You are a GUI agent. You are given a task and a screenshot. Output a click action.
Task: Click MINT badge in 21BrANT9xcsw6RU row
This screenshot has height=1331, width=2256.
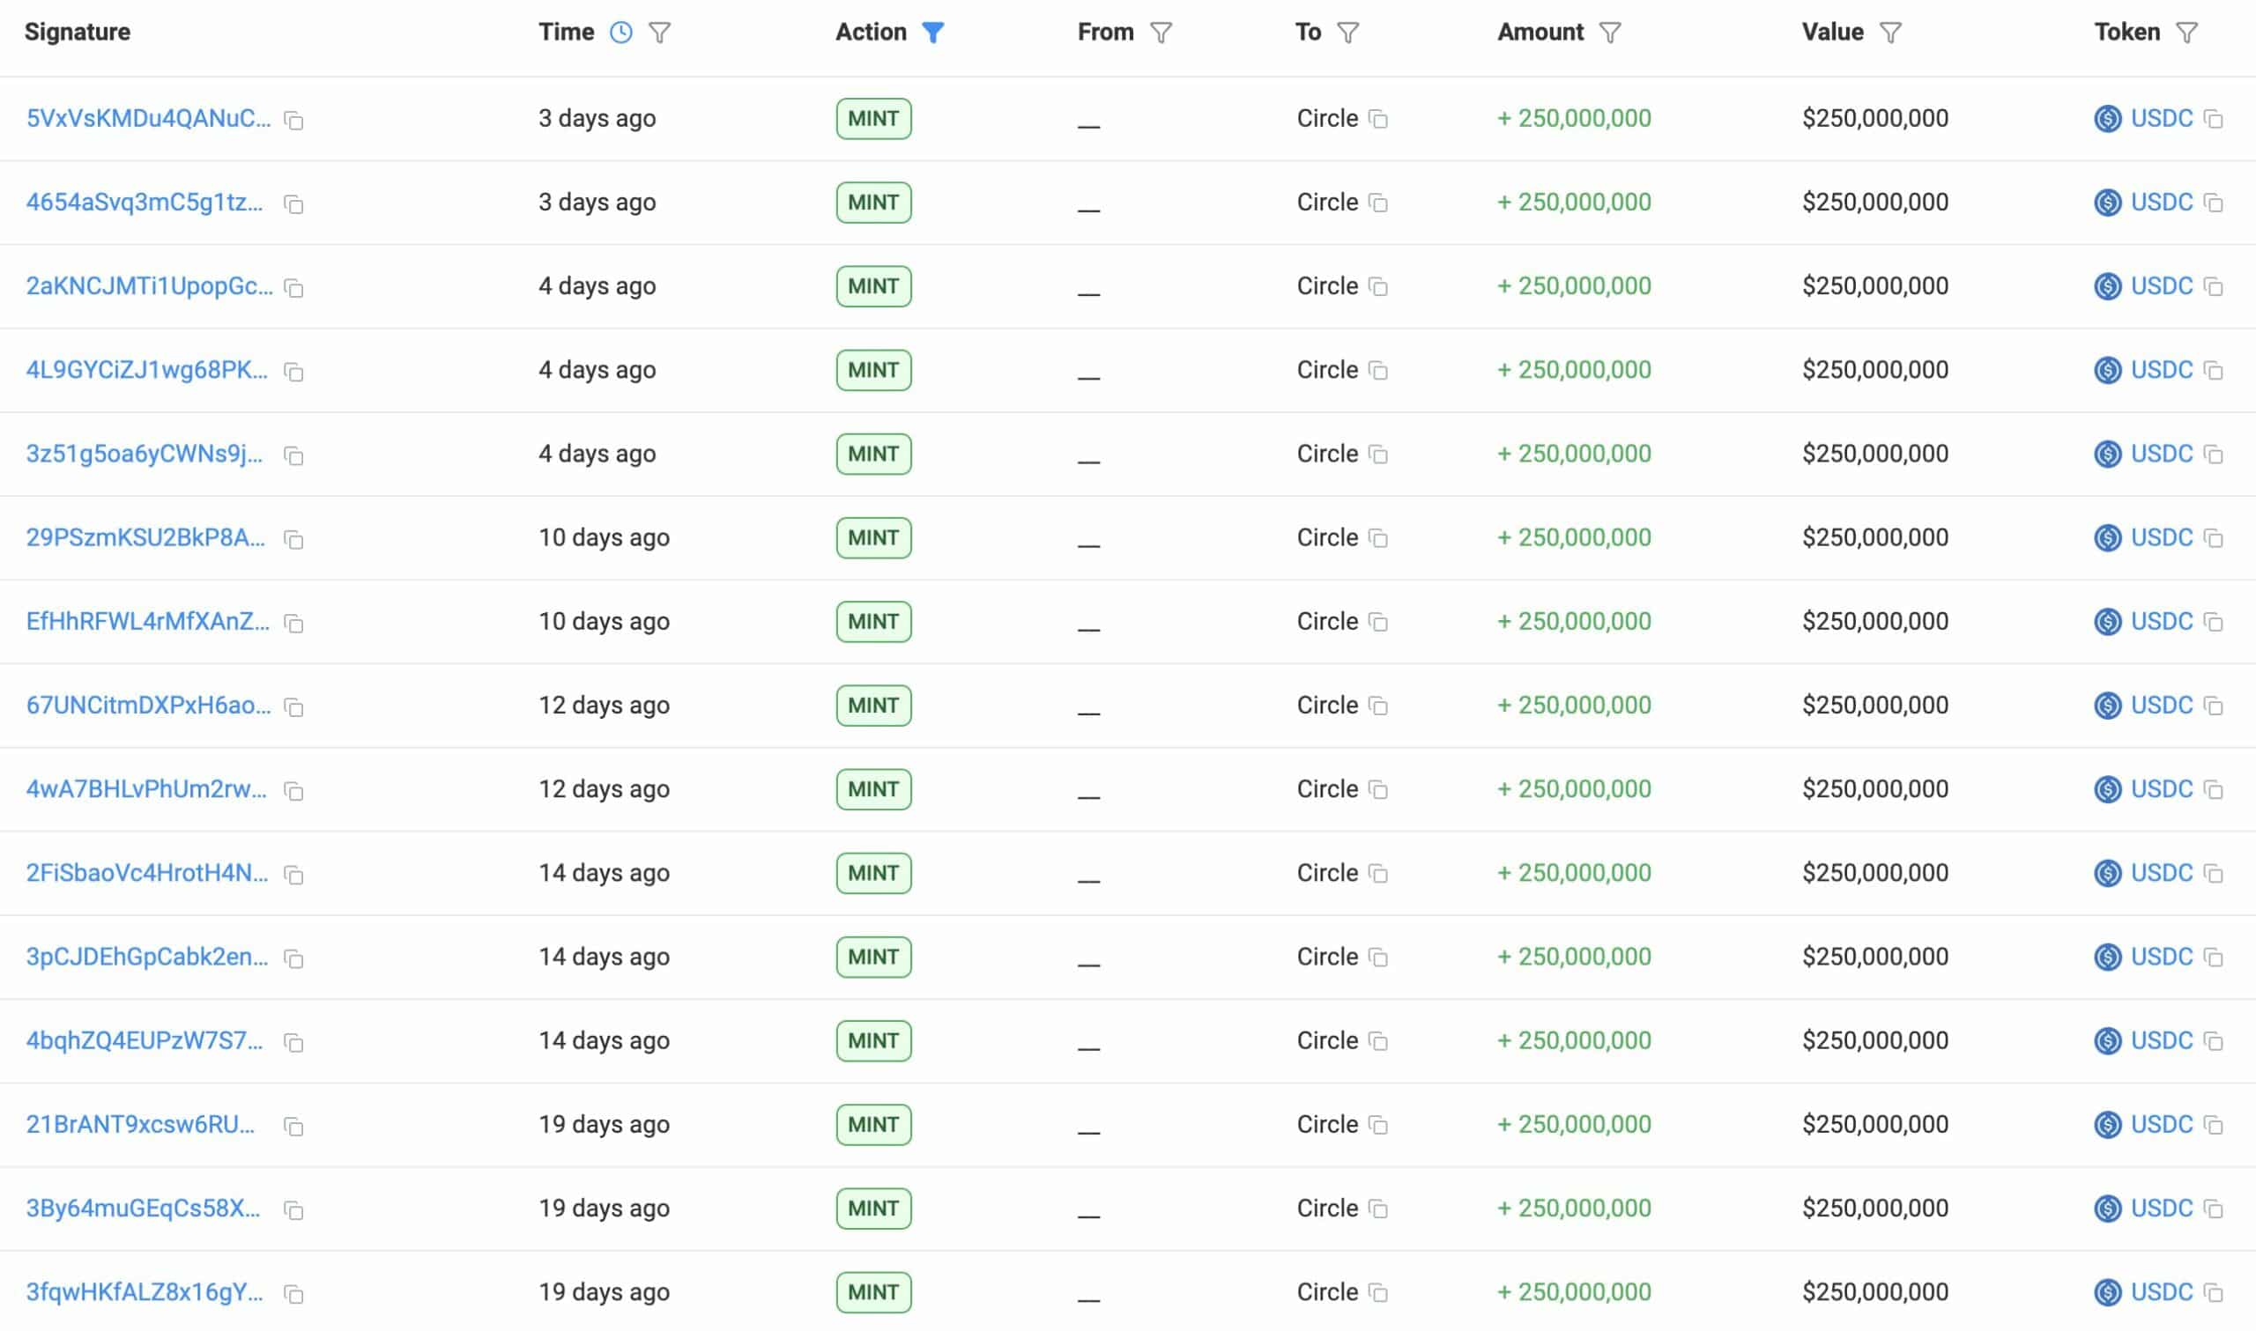[x=872, y=1125]
